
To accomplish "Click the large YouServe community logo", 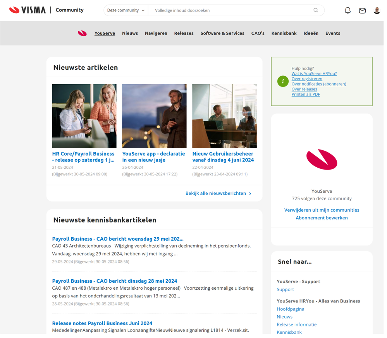I will coord(322,159).
